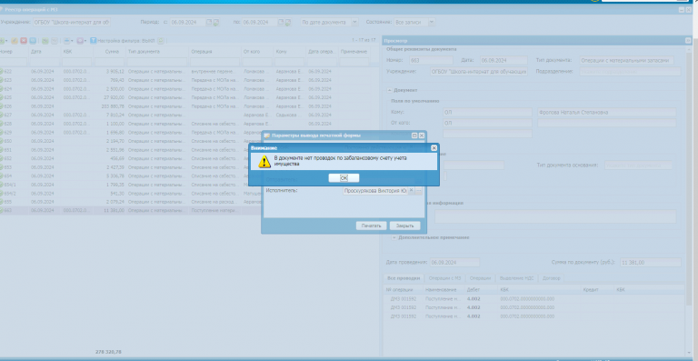Viewport: 698px width, 361px height.
Task: Sort by Примечание column header
Action: [354, 52]
